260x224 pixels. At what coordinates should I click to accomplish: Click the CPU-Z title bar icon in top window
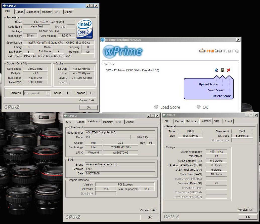pos(5,6)
